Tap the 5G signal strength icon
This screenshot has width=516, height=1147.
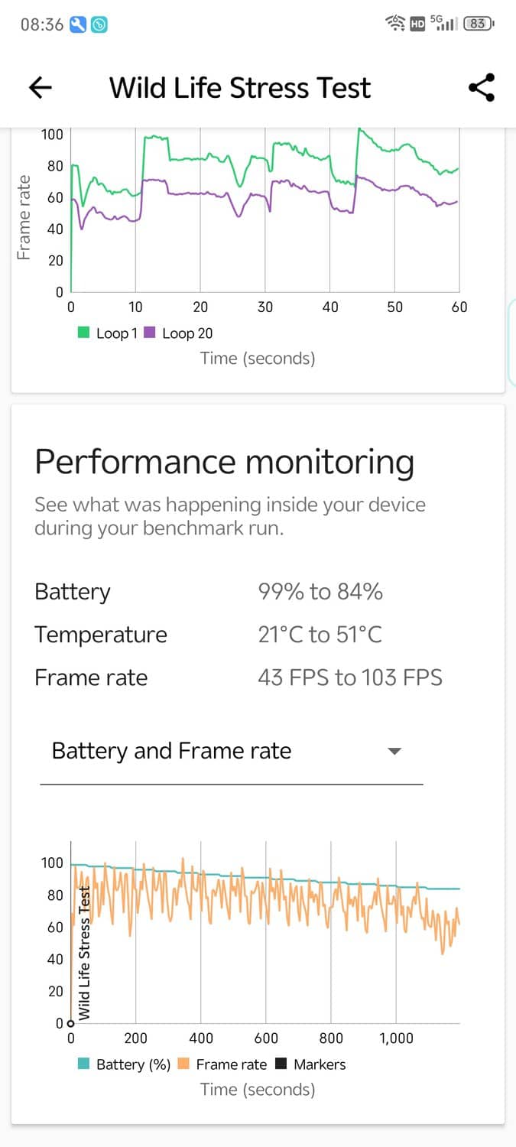[x=445, y=23]
